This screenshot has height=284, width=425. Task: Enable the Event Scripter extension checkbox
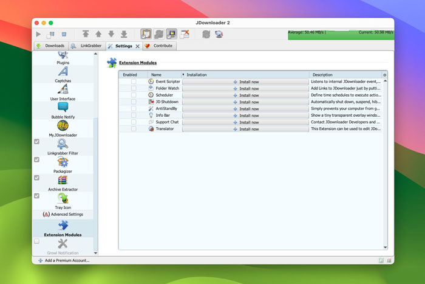(x=134, y=81)
